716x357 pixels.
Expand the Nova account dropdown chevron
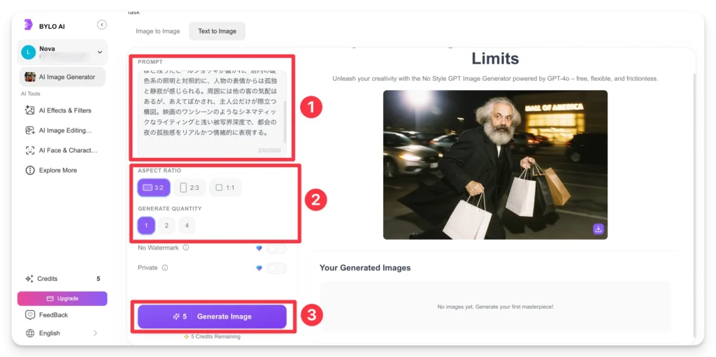pos(99,52)
